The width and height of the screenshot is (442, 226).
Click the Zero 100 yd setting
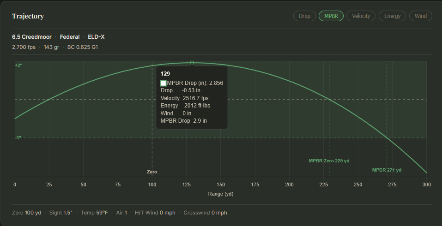[x=27, y=213]
